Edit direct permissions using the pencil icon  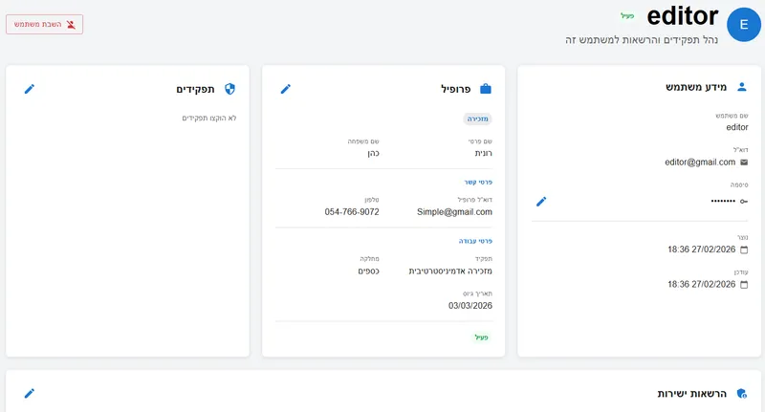point(30,393)
